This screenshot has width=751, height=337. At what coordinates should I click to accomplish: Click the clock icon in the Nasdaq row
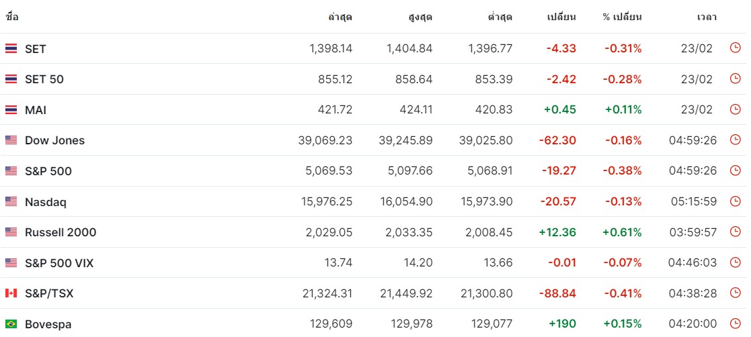pyautogui.click(x=735, y=201)
